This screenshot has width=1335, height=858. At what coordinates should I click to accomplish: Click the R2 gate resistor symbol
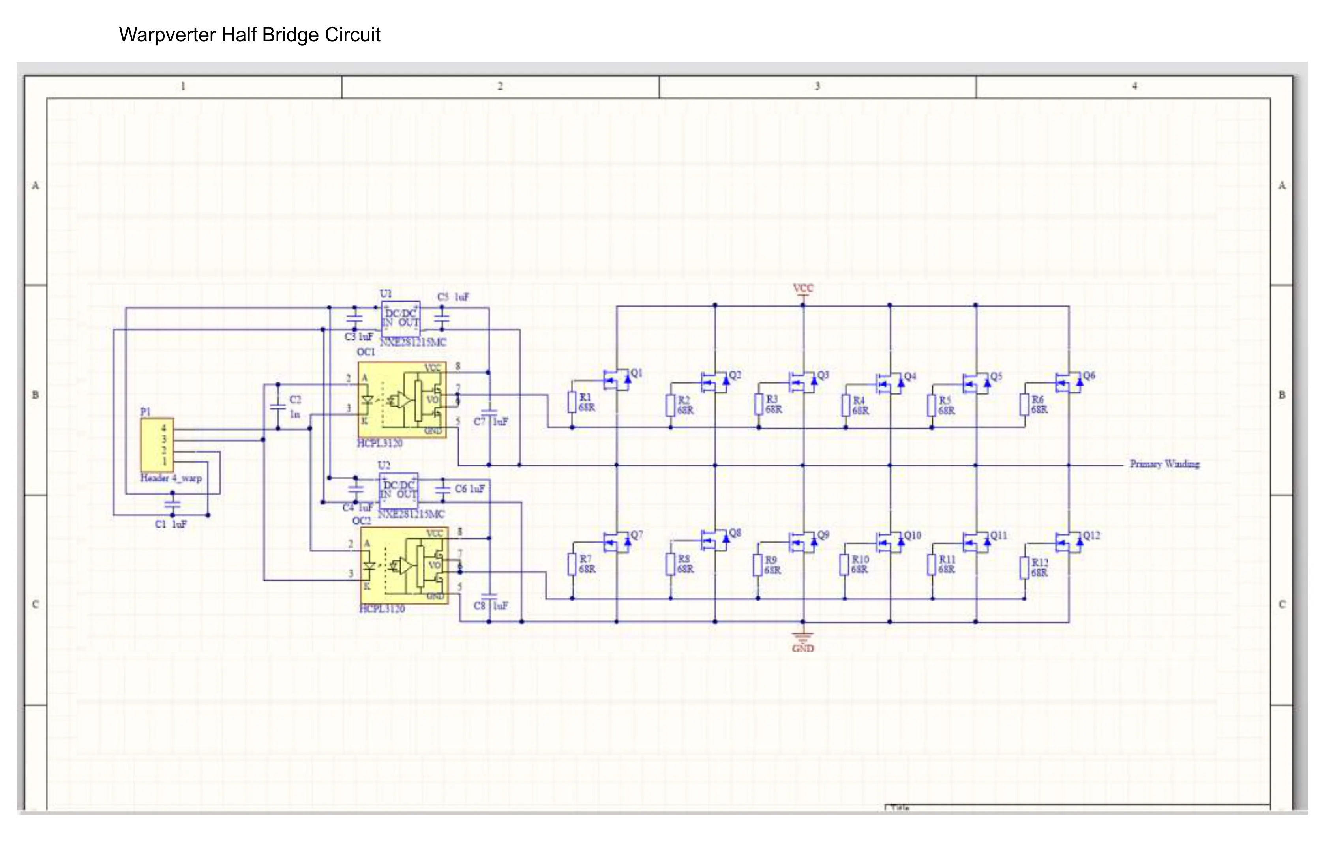click(x=671, y=405)
